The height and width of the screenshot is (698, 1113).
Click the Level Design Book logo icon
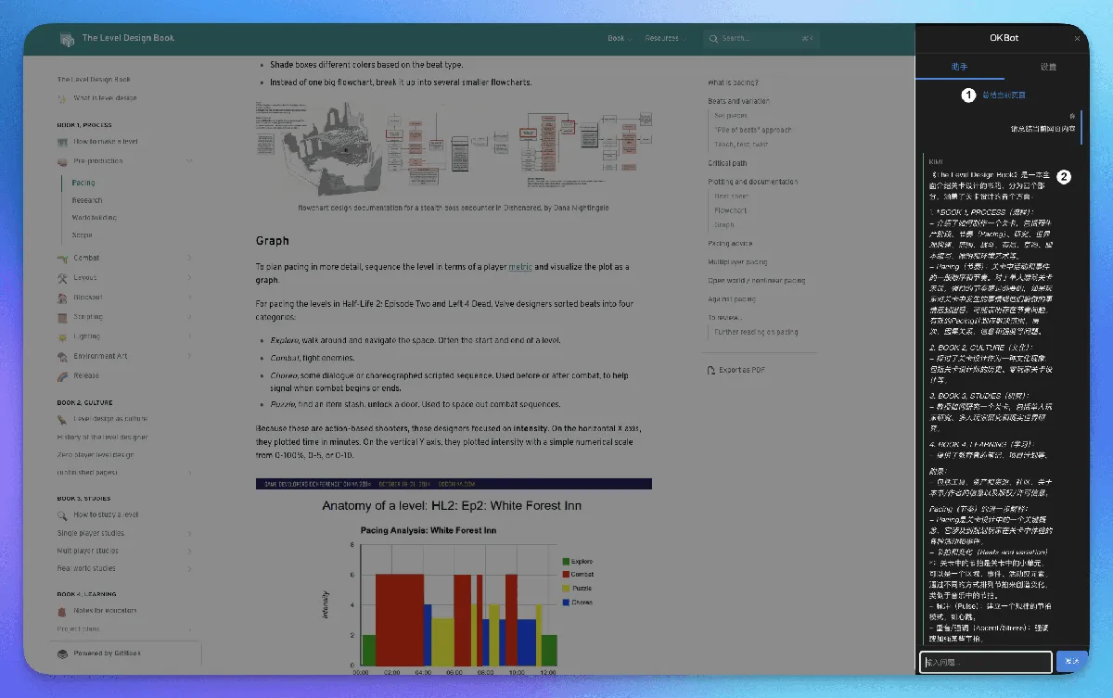[67, 39]
